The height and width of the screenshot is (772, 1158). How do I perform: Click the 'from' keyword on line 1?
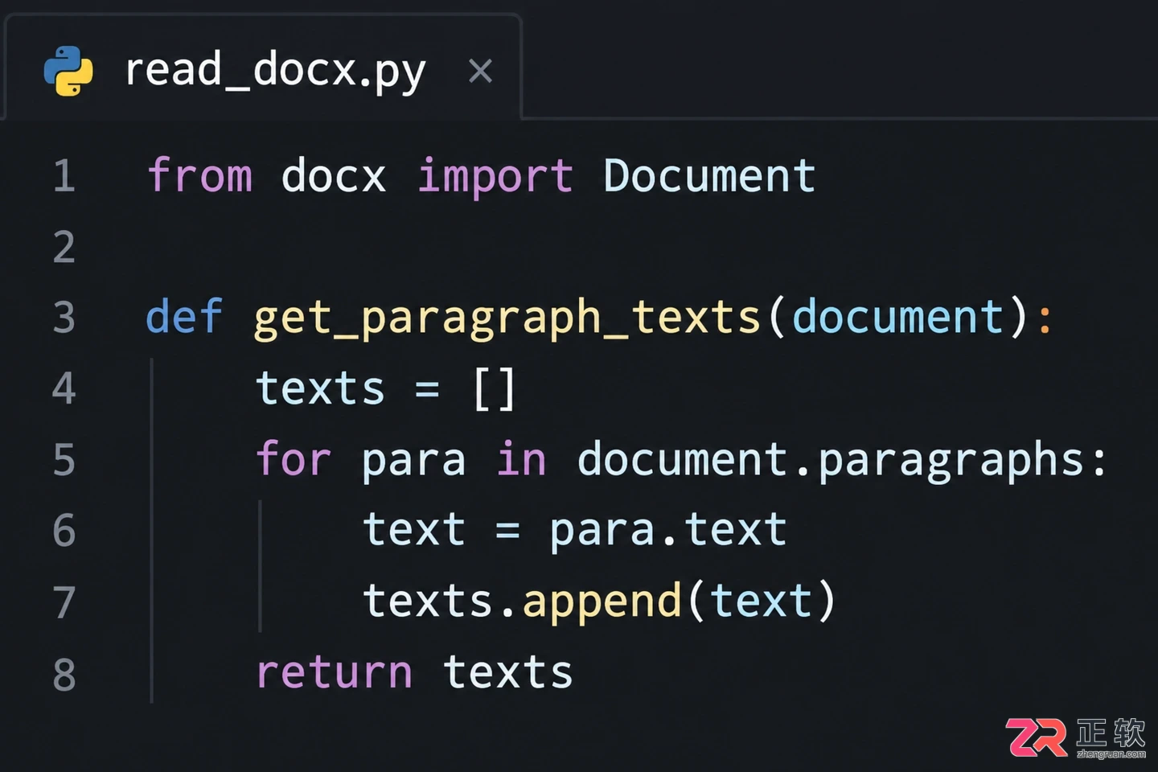199,175
